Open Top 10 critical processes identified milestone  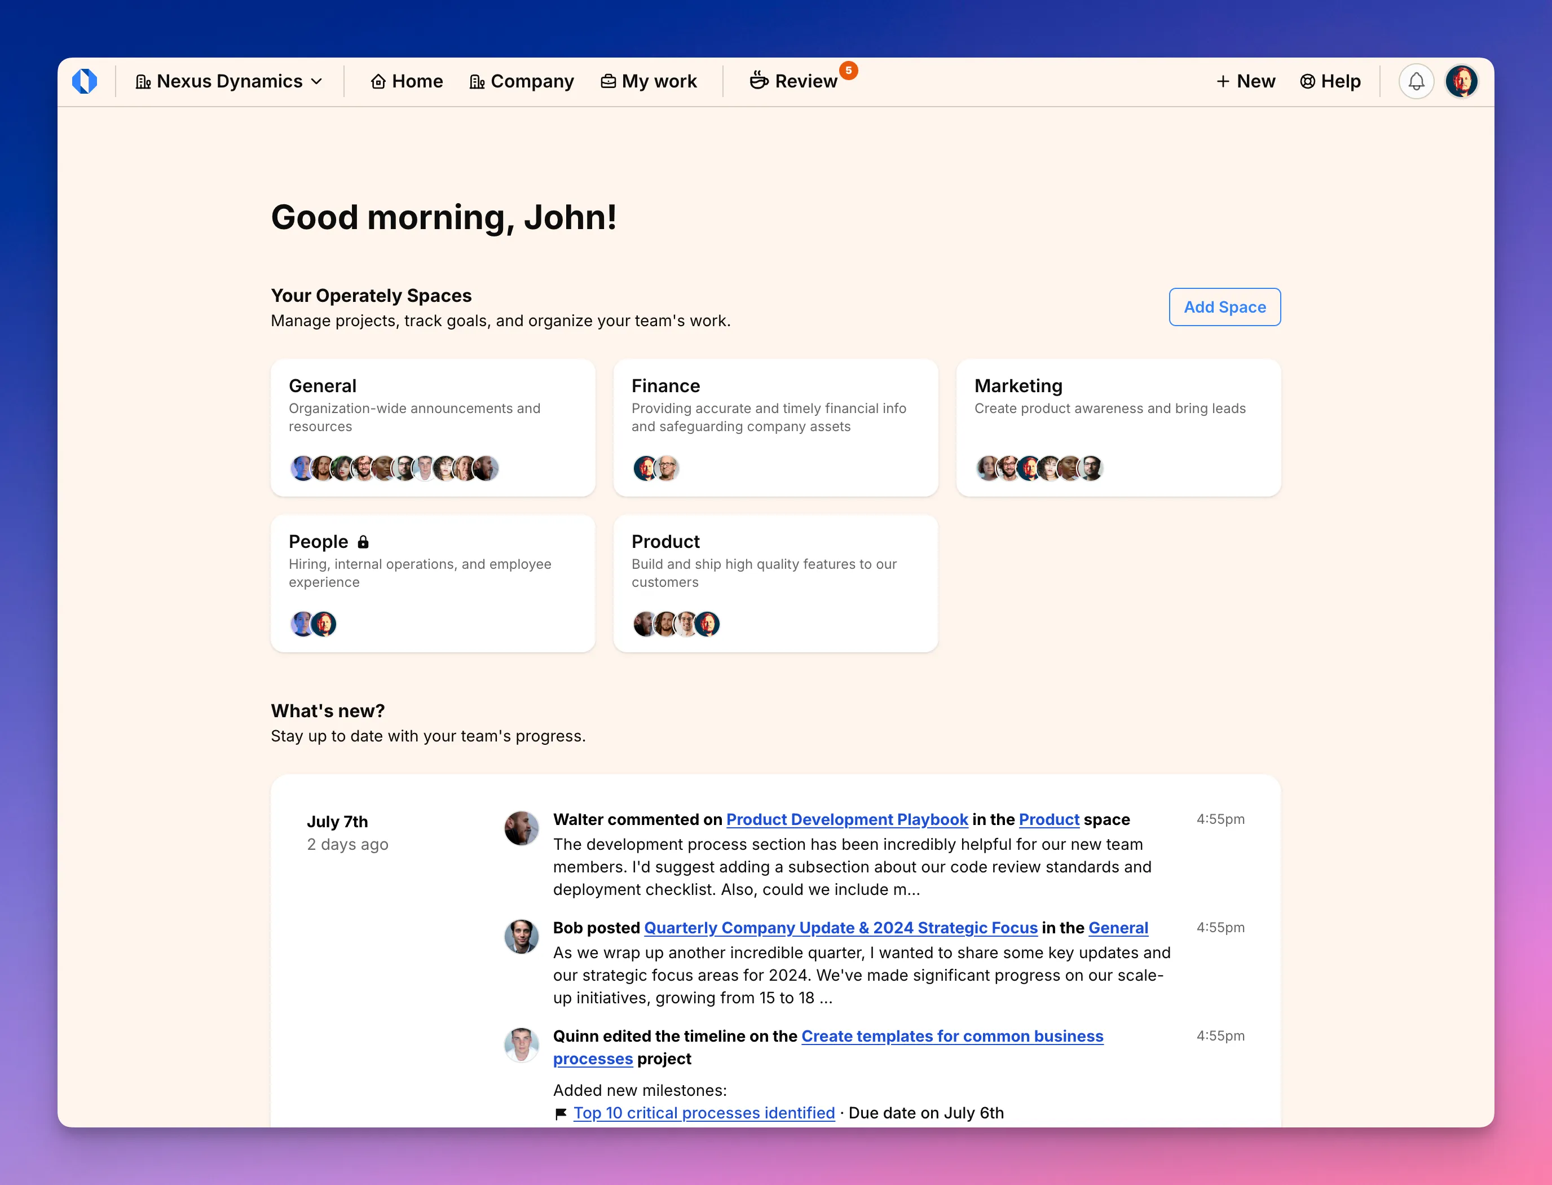[703, 1112]
